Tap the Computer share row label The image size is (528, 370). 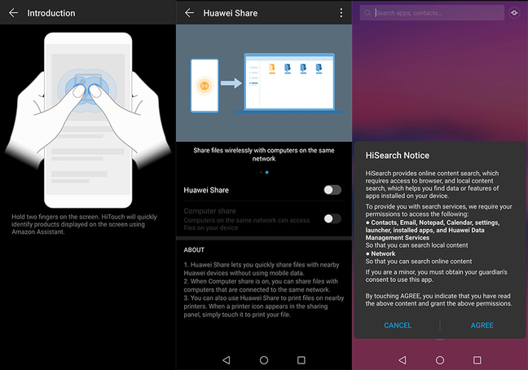[209, 211]
